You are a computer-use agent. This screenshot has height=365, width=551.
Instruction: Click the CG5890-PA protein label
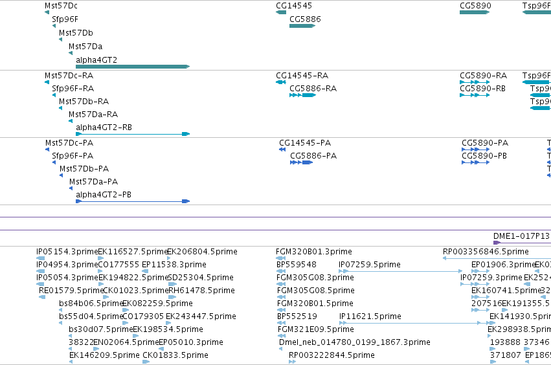coord(485,143)
